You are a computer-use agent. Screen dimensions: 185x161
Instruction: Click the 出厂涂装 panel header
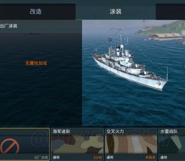point(9,26)
